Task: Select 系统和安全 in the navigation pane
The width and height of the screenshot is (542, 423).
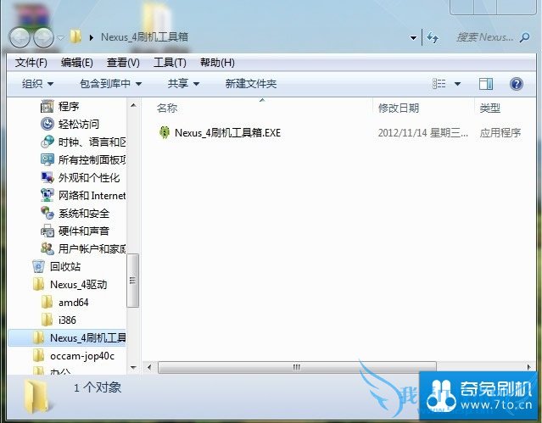Action: coord(84,214)
